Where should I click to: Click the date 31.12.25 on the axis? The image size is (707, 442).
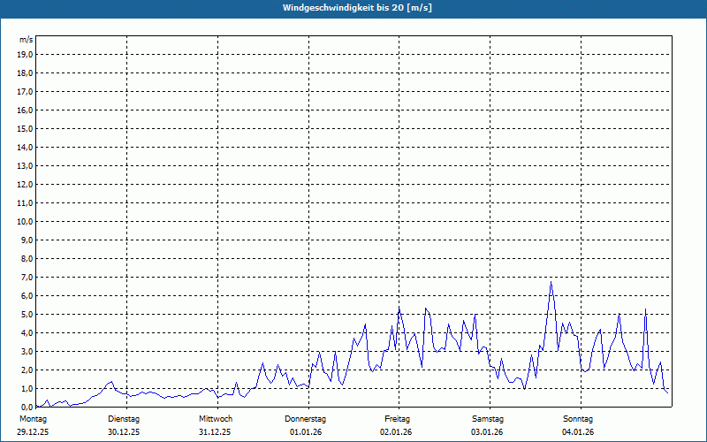click(x=215, y=432)
